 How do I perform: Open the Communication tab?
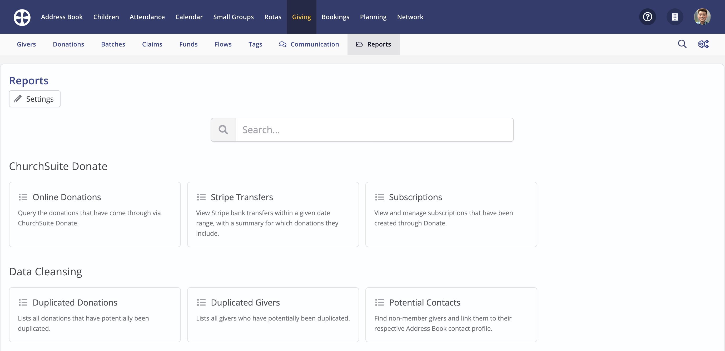(309, 44)
